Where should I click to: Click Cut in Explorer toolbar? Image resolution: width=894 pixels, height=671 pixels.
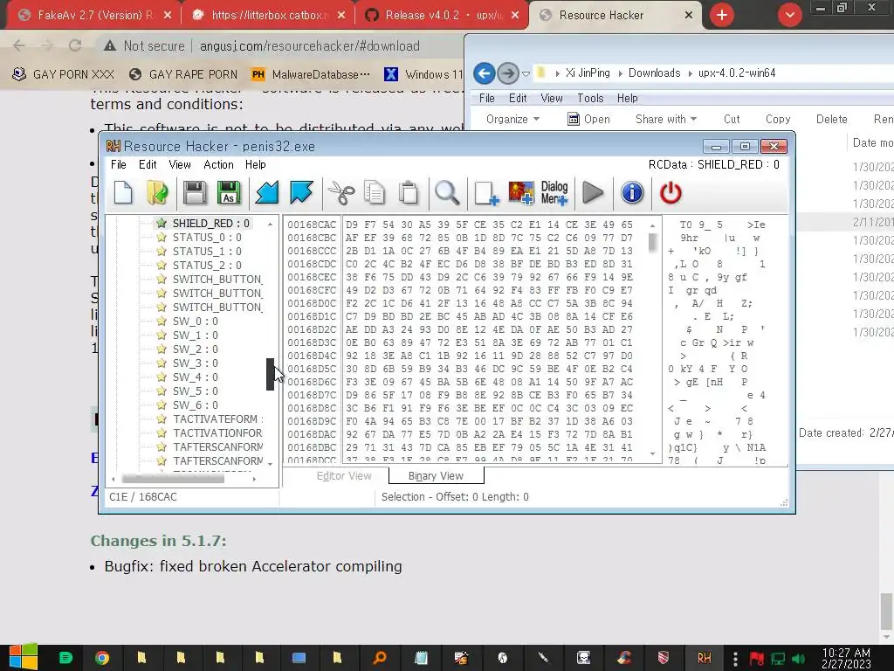(732, 119)
